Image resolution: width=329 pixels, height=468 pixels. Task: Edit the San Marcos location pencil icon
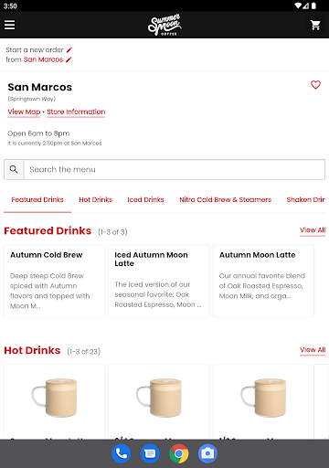[69, 59]
